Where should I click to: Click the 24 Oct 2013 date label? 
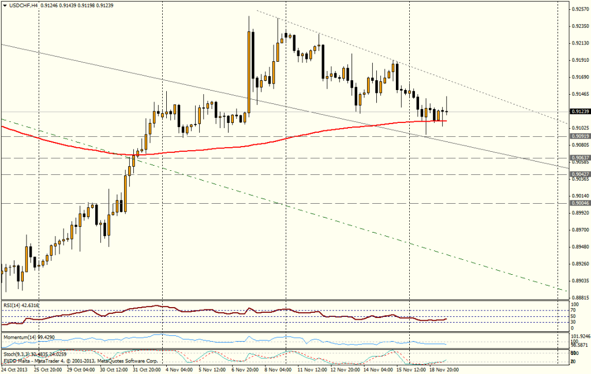coord(16,368)
